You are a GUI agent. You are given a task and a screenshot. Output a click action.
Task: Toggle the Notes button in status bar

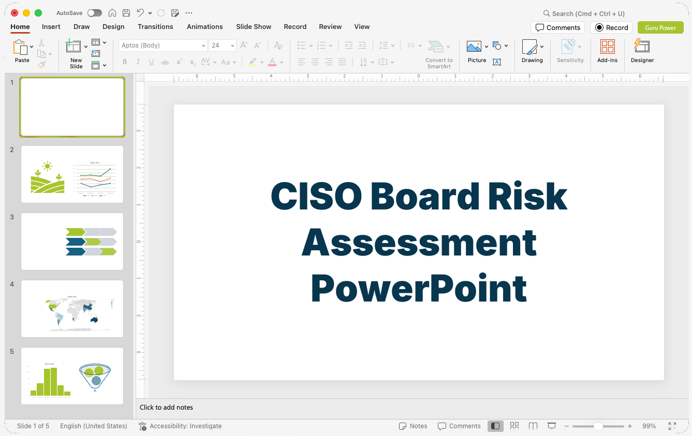point(413,426)
